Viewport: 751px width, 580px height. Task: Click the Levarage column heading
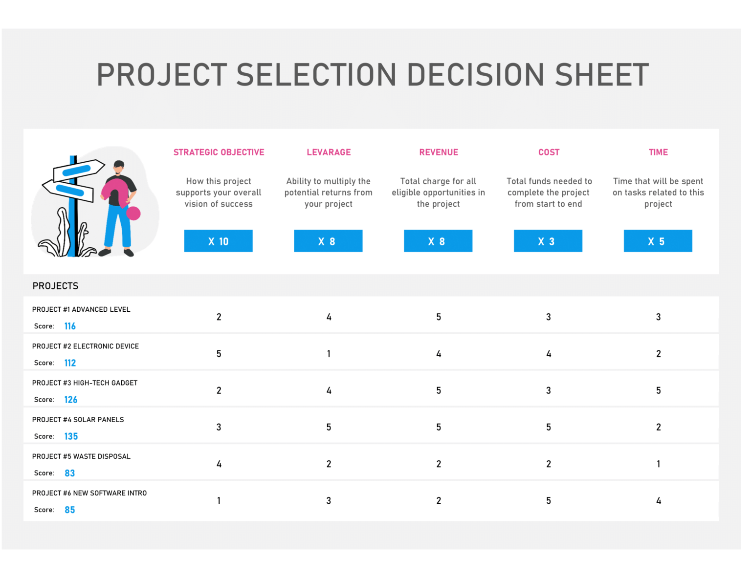(x=329, y=152)
